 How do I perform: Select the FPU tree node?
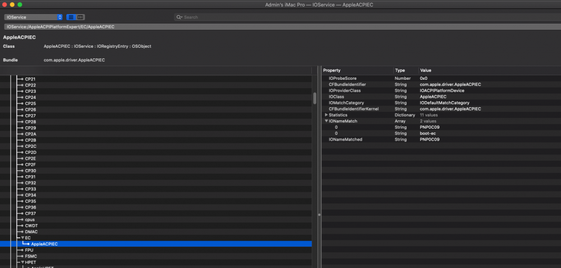tap(29, 250)
